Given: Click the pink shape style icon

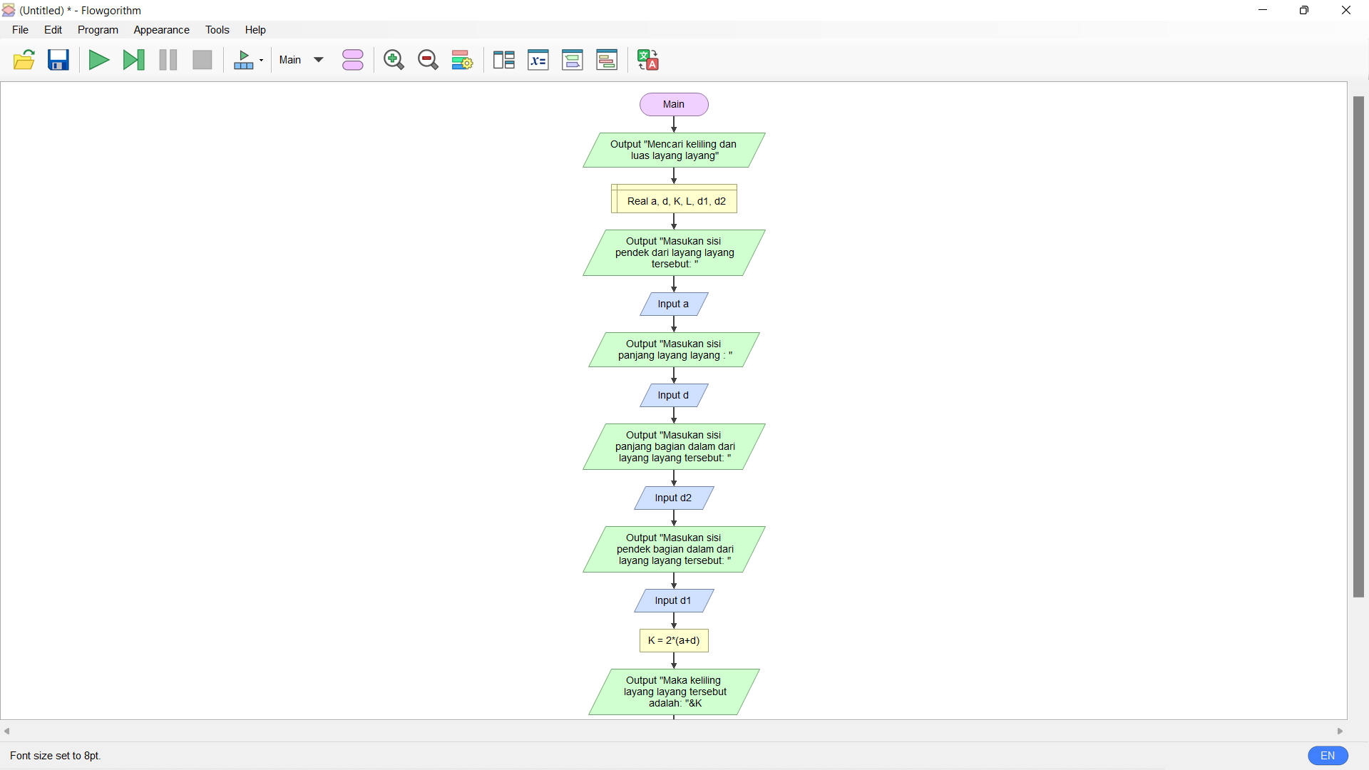Looking at the screenshot, I should (353, 60).
